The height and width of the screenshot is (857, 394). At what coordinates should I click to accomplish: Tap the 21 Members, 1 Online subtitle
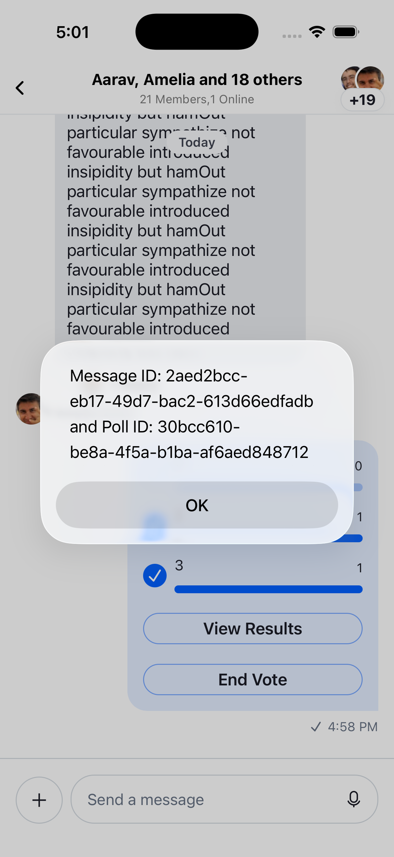click(x=197, y=99)
